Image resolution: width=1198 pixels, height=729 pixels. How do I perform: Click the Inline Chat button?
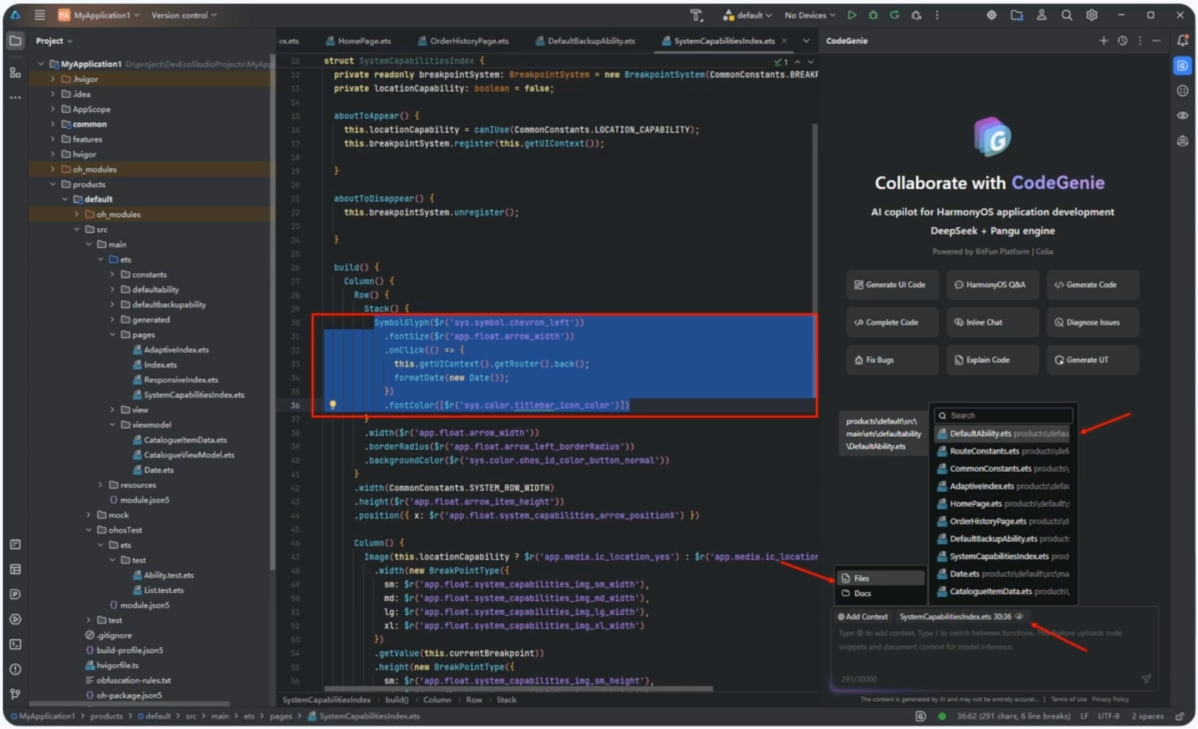991,322
